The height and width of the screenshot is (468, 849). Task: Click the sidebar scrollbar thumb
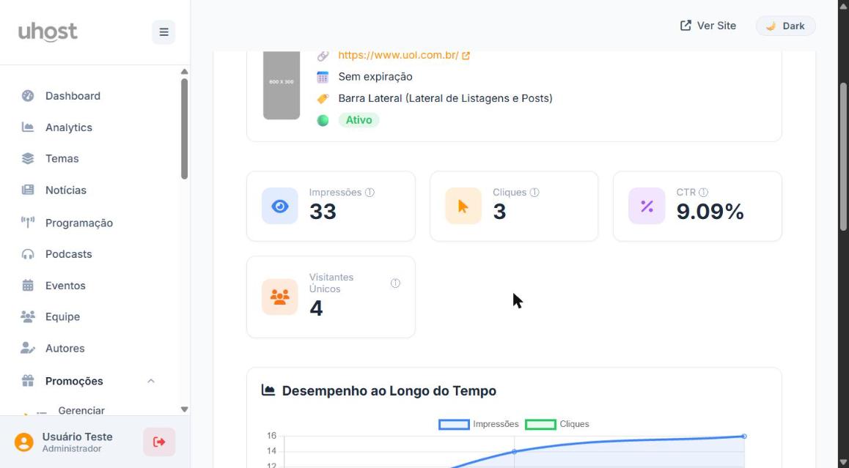coord(184,129)
